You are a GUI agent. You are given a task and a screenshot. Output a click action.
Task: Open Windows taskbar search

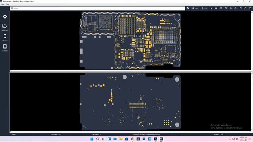98,139
